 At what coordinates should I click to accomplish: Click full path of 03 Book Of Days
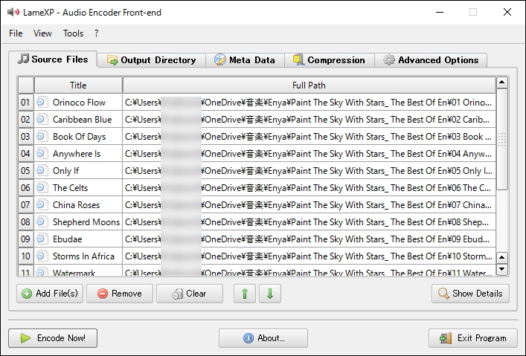click(x=309, y=137)
